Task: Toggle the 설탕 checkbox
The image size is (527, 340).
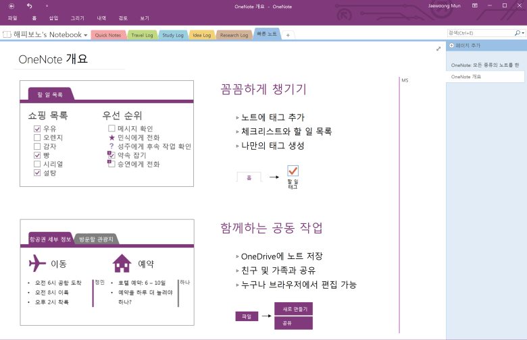Action: 37,173
